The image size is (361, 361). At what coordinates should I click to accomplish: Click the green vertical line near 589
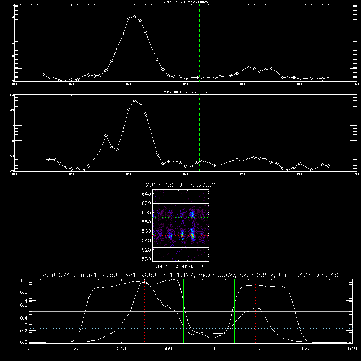point(234,311)
